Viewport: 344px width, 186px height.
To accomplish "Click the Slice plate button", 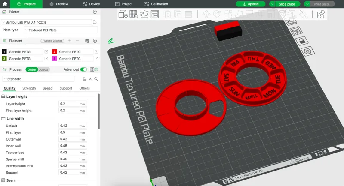I will [287, 4].
